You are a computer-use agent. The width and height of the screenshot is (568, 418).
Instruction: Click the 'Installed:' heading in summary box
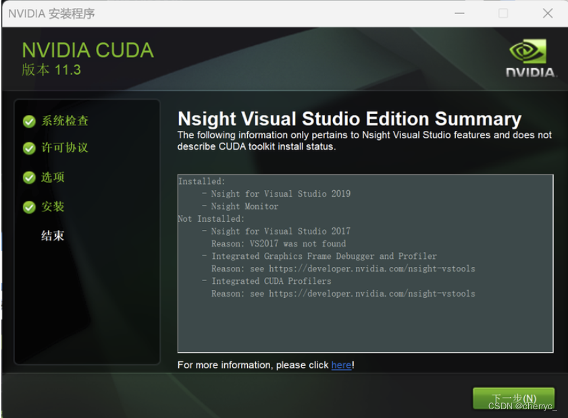[202, 181]
